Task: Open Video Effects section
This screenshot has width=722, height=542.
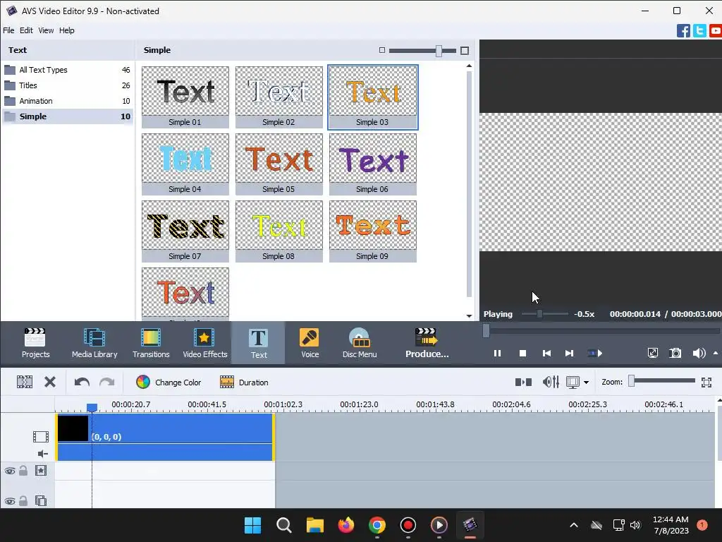Action: pyautogui.click(x=205, y=343)
